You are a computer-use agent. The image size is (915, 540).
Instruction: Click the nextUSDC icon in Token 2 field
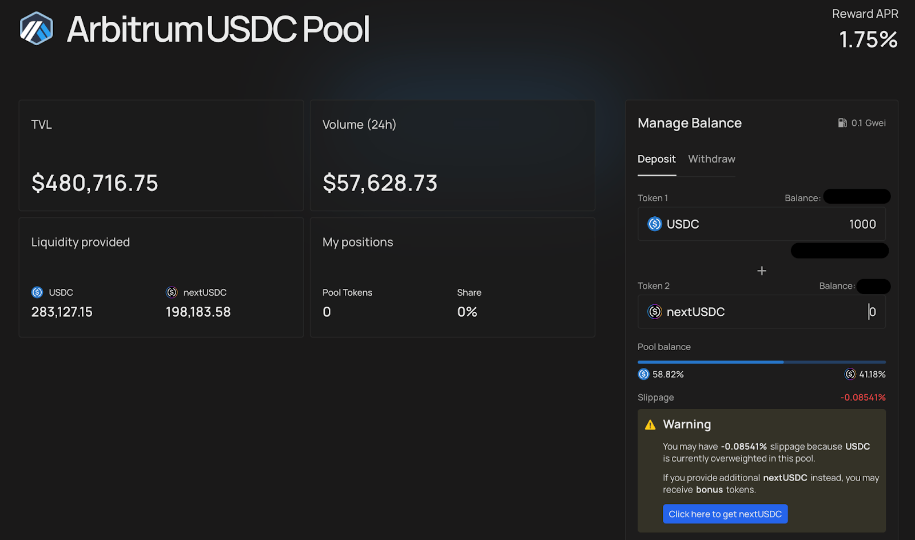(x=655, y=312)
